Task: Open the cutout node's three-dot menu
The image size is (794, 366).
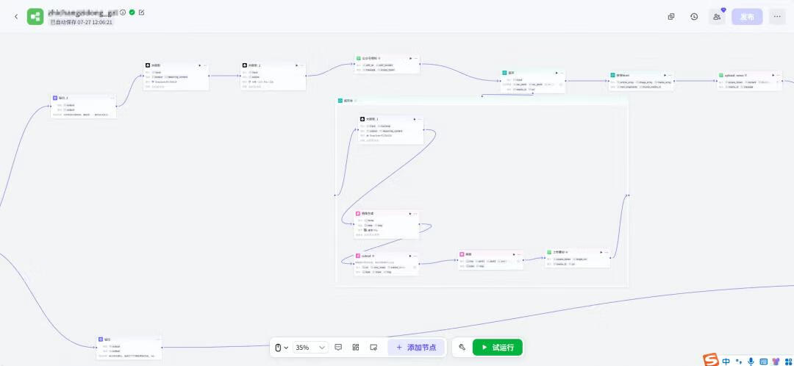Action: (x=415, y=256)
